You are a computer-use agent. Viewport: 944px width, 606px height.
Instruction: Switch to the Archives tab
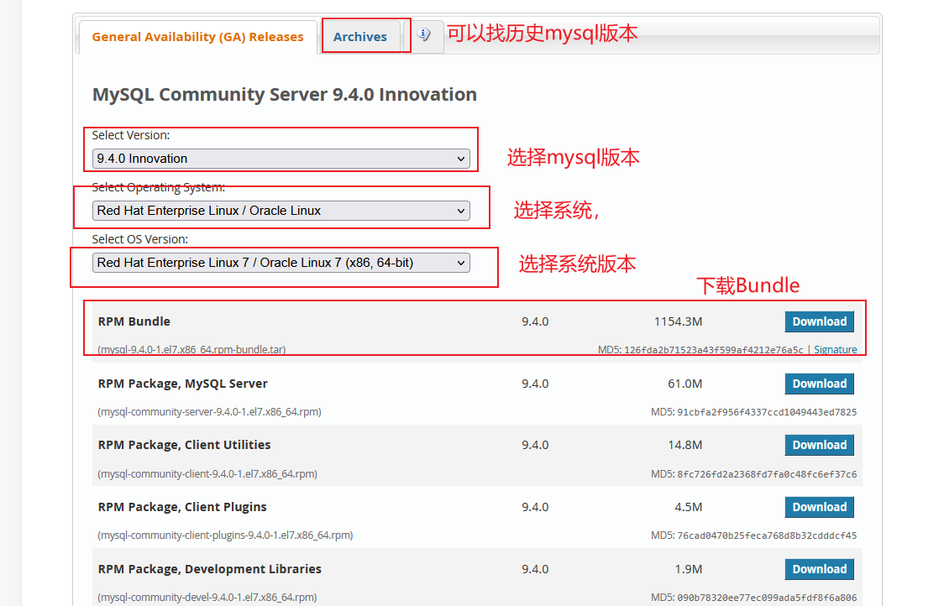pos(360,37)
